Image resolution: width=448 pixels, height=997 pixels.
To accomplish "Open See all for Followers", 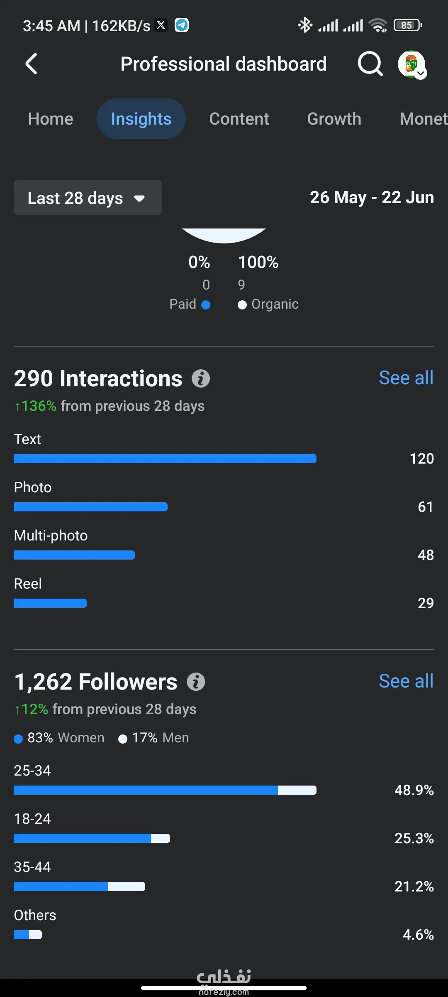I will [x=406, y=681].
